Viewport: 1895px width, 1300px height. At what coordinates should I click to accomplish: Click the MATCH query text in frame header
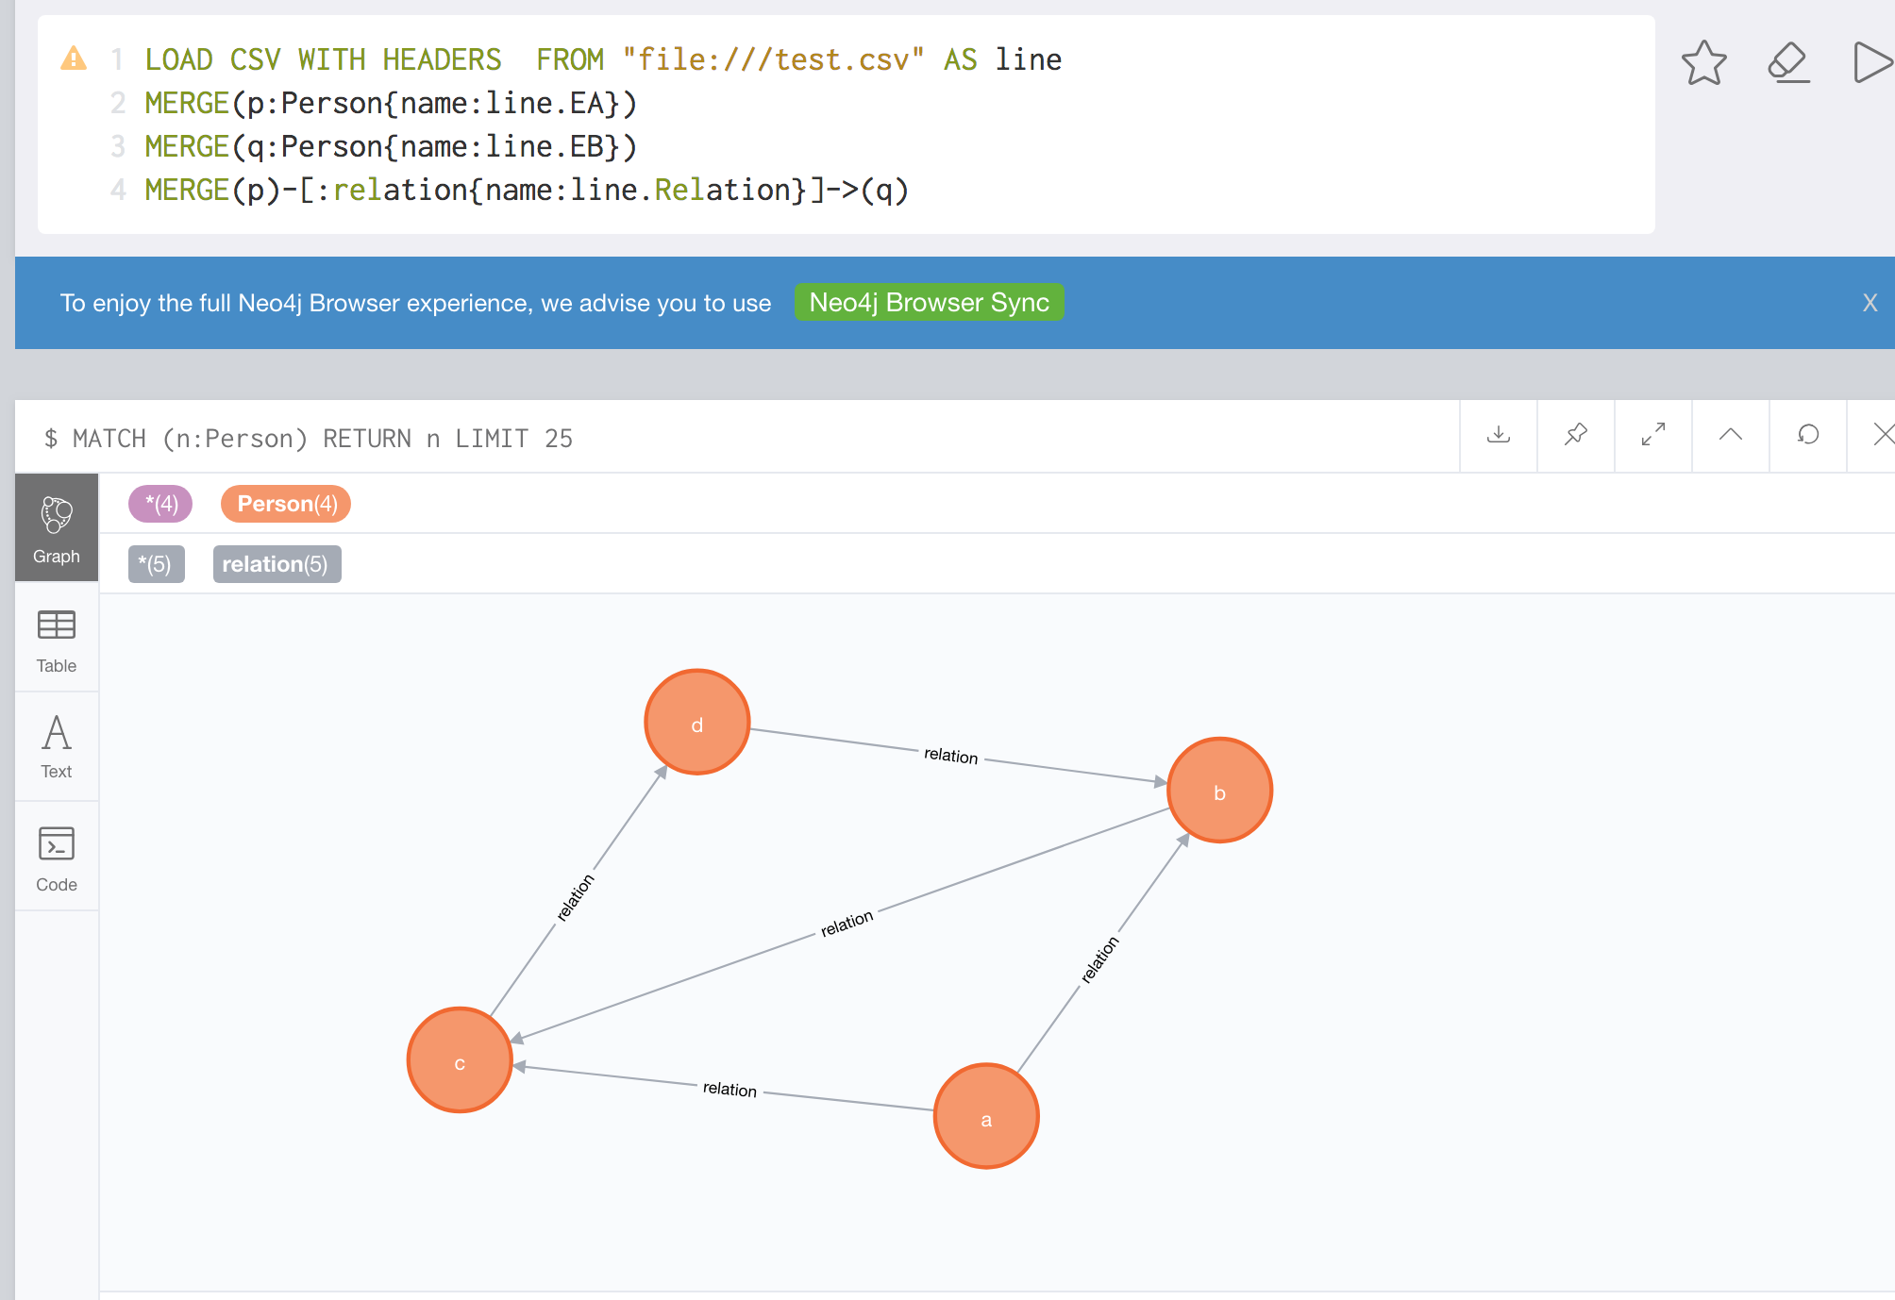coord(309,439)
